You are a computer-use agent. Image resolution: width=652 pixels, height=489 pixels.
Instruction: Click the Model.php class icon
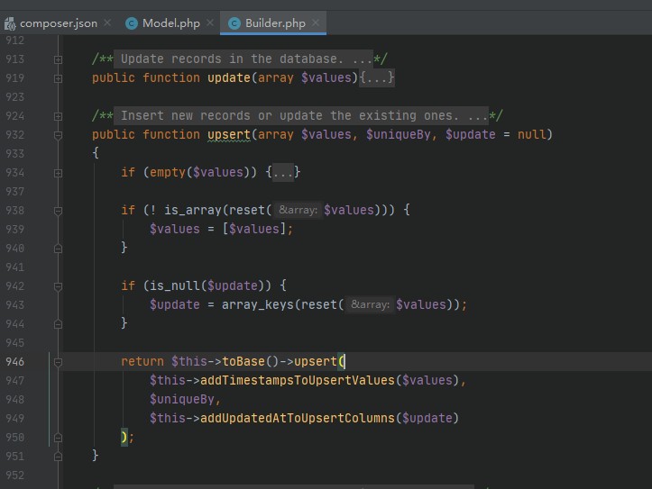coord(132,23)
